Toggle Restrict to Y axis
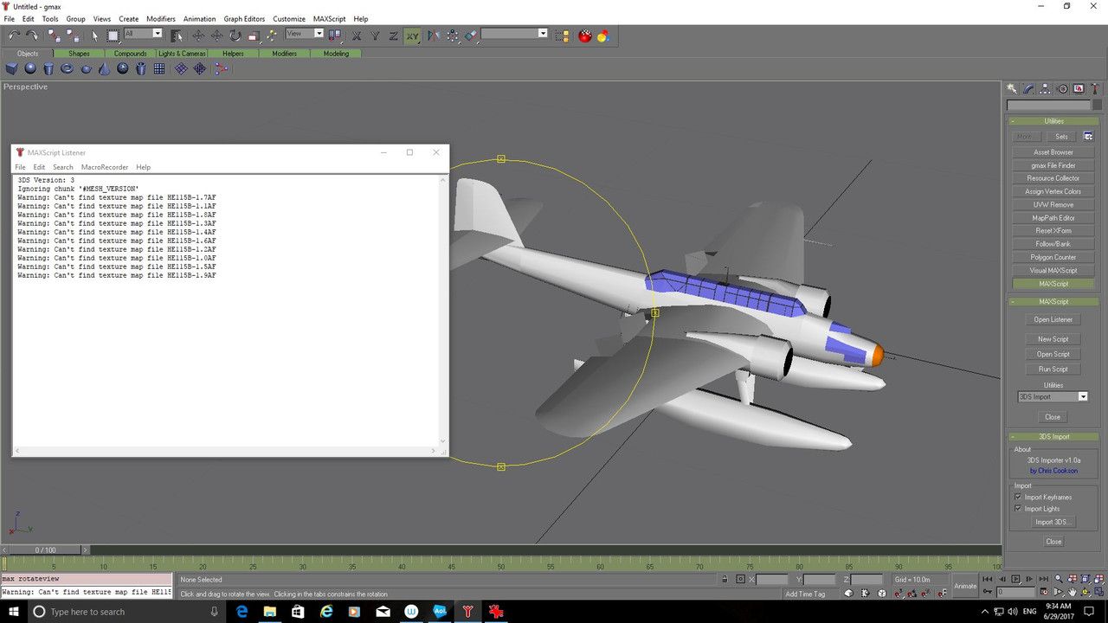 pyautogui.click(x=375, y=35)
